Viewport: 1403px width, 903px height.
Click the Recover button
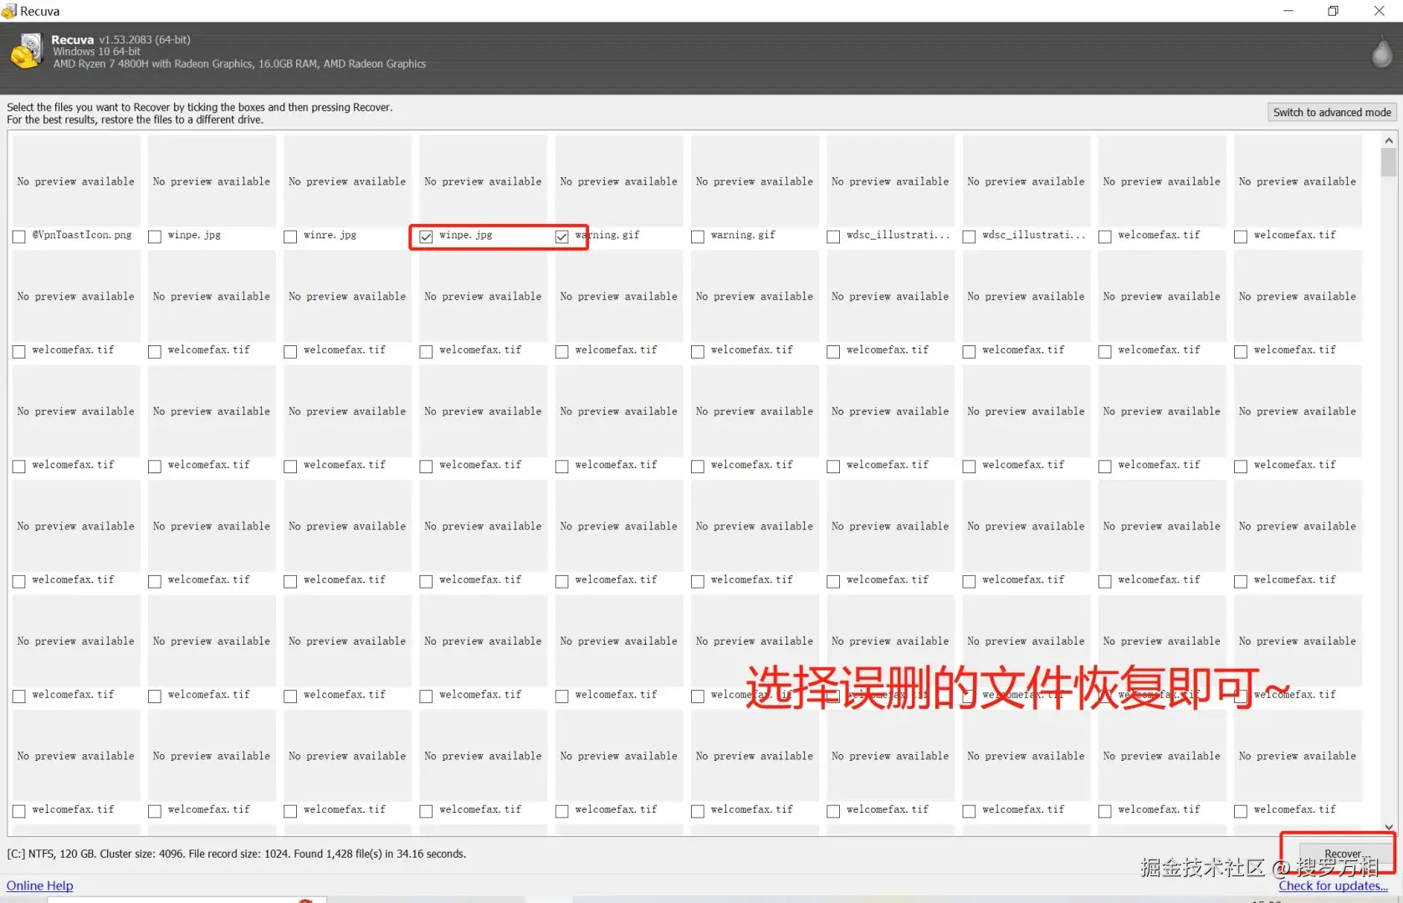pos(1344,854)
